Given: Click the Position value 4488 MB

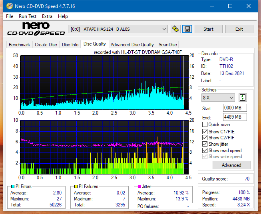Looking at the screenshot, I should click(241, 199).
